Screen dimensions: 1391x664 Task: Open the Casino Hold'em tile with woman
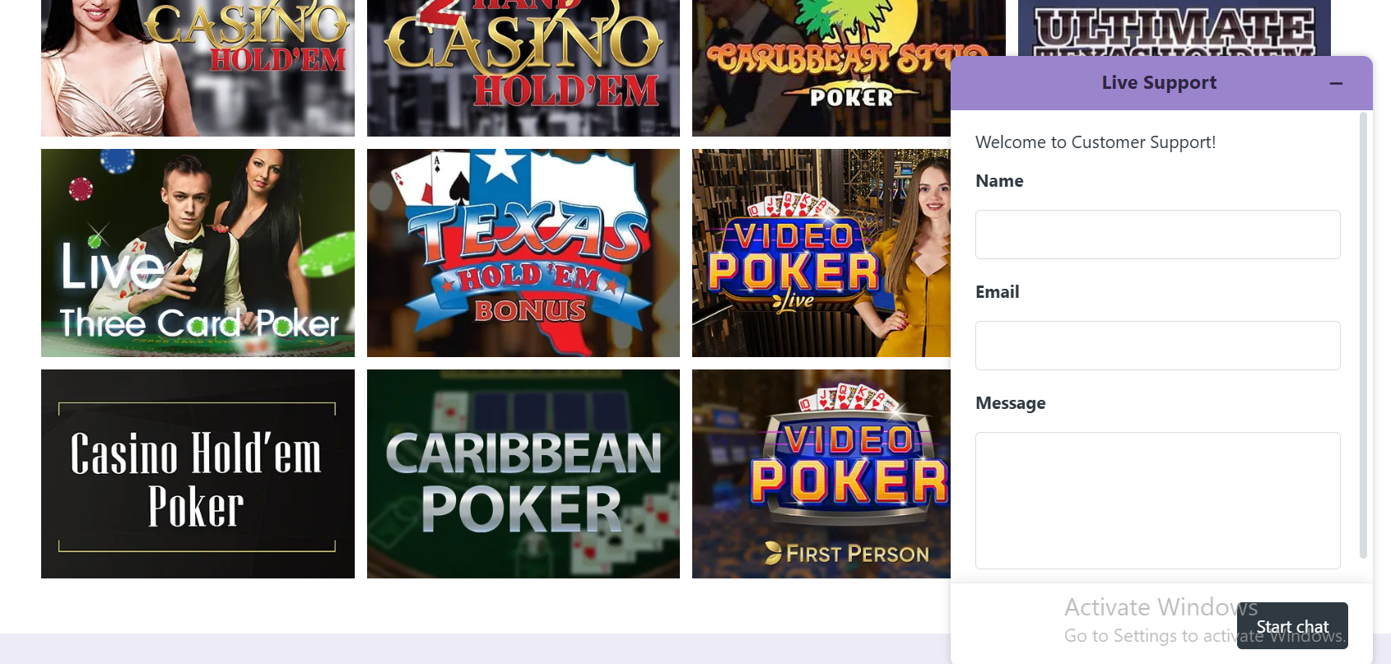tap(198, 68)
